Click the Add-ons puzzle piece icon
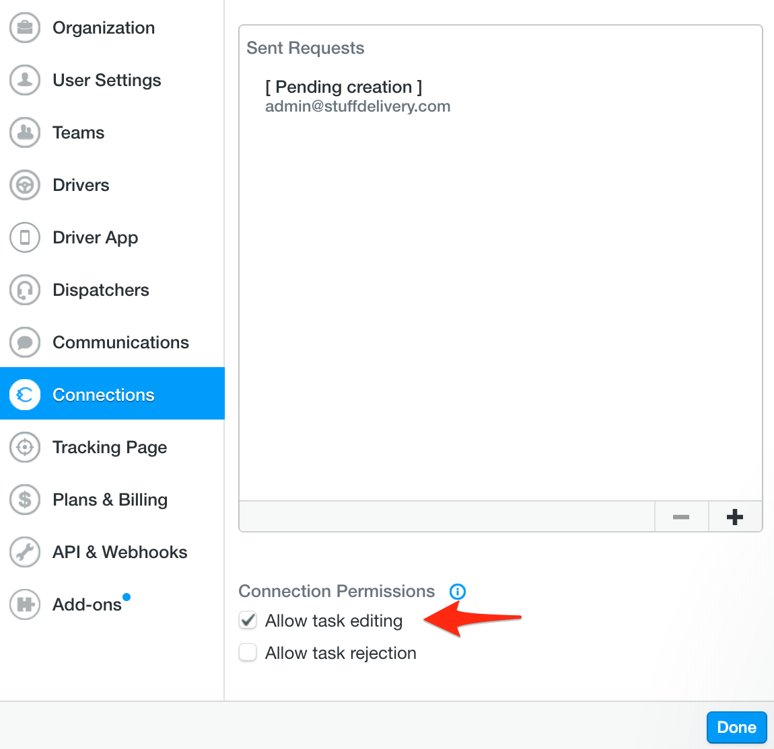 [25, 604]
